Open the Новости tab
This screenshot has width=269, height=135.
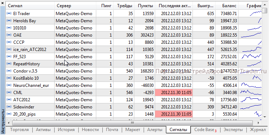[90, 130]
